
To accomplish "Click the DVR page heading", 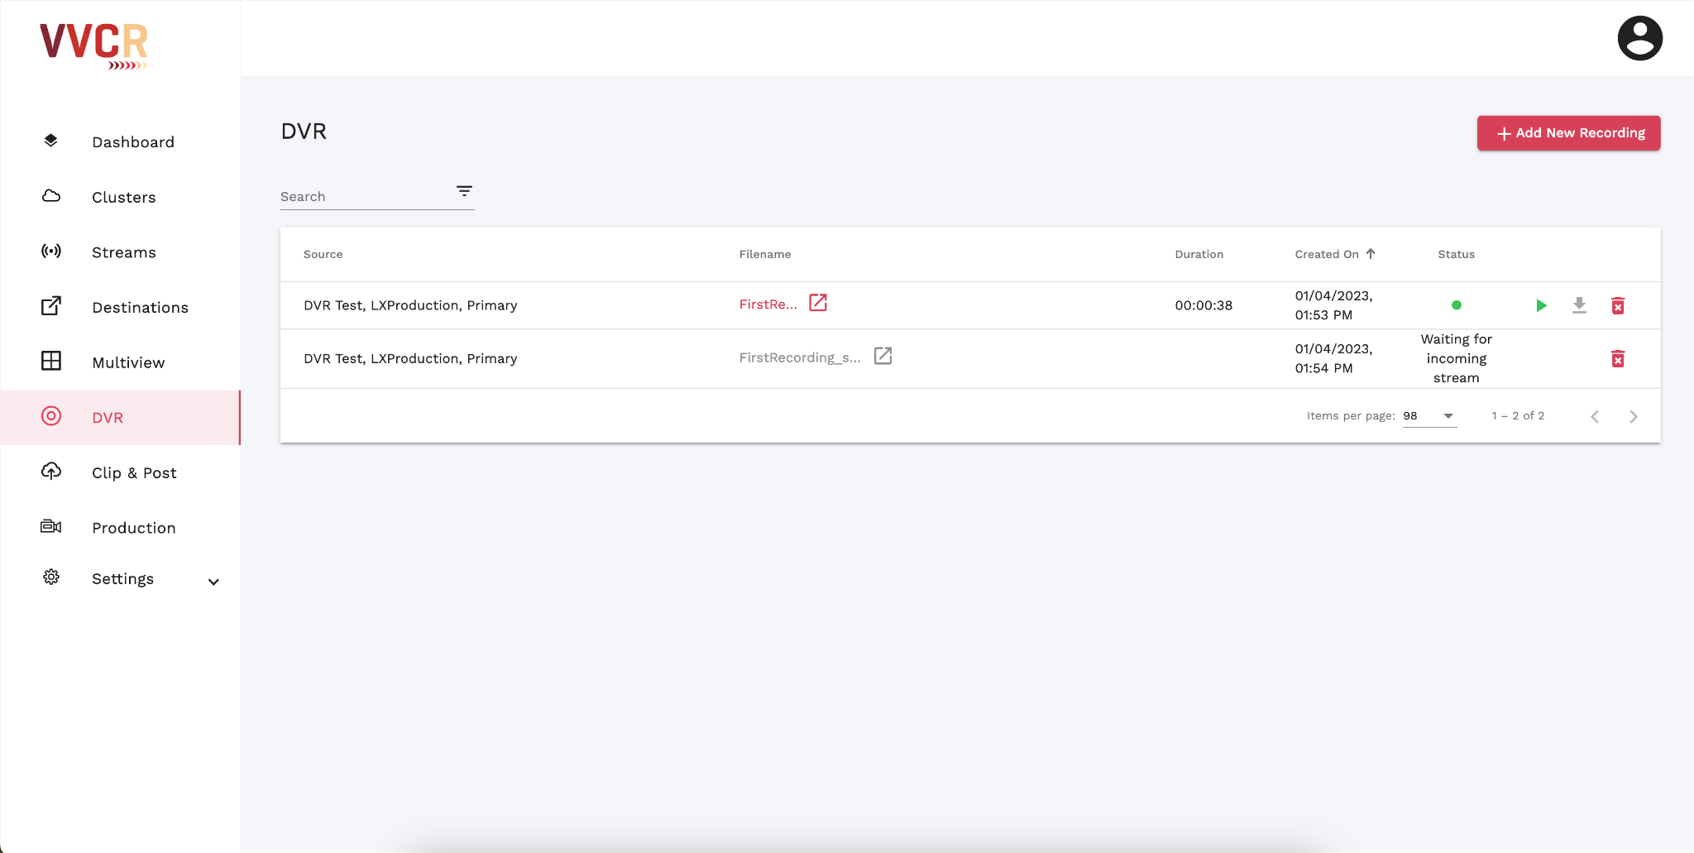I will 304,132.
